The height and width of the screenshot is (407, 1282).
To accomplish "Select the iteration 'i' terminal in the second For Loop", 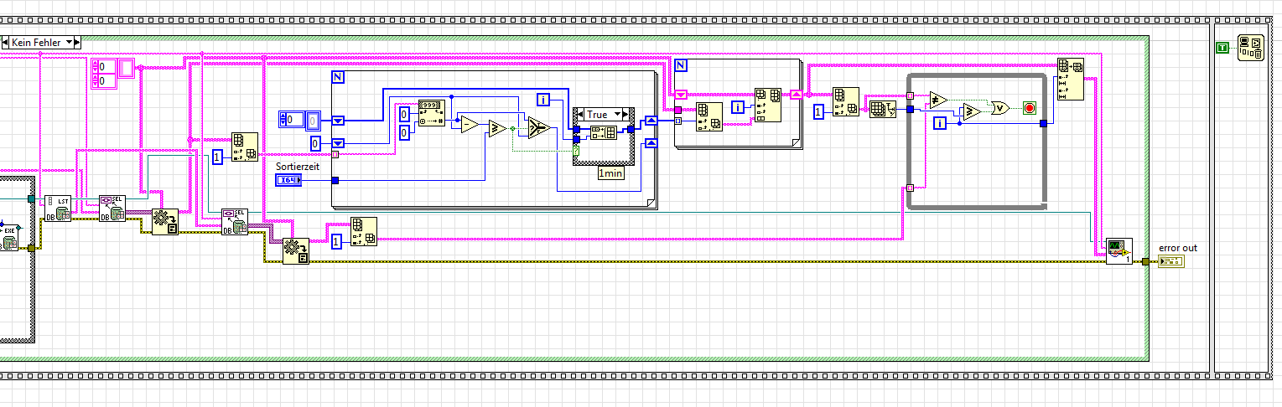I will [x=738, y=106].
